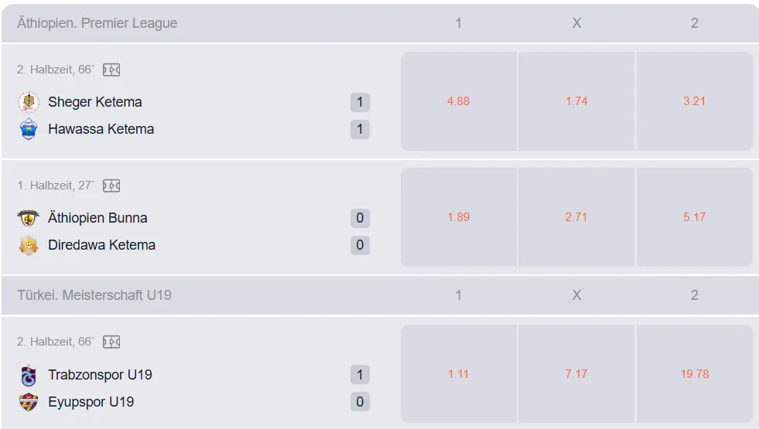Pick Hawassa Ketema win at 3.21
The height and width of the screenshot is (429, 759).
pyautogui.click(x=694, y=101)
